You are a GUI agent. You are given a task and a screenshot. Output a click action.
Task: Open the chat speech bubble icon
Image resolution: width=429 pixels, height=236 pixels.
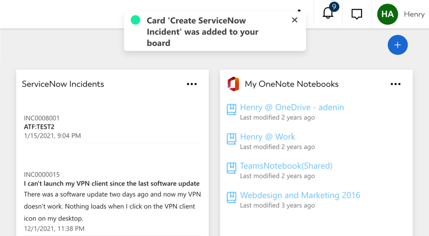click(x=357, y=14)
